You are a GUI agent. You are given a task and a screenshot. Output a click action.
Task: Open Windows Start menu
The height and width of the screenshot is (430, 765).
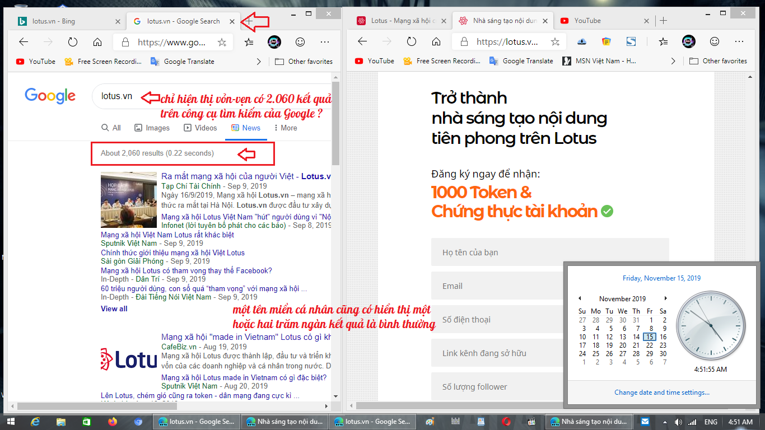click(x=10, y=422)
